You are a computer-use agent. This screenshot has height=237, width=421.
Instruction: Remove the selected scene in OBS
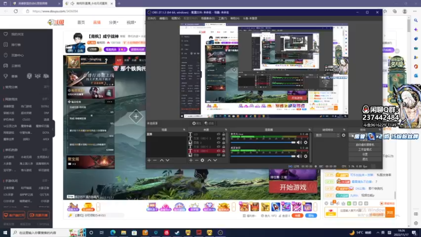click(x=155, y=160)
